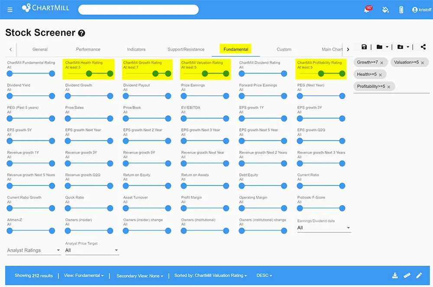Click the add-to-folder plus icon
The height and width of the screenshot is (287, 433).
[x=400, y=47]
